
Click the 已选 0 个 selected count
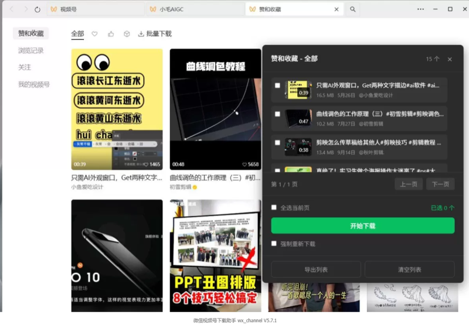coord(443,208)
